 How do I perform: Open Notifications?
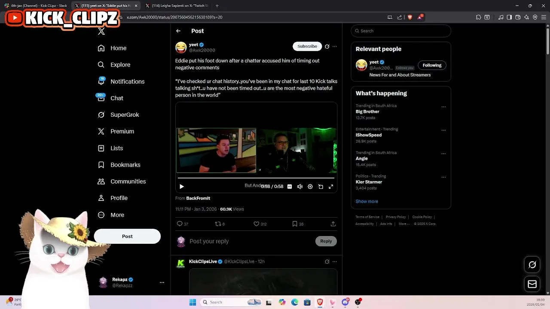121,82
